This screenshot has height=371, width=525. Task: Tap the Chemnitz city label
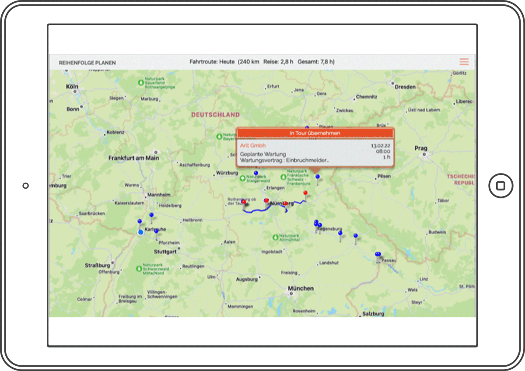367,97
